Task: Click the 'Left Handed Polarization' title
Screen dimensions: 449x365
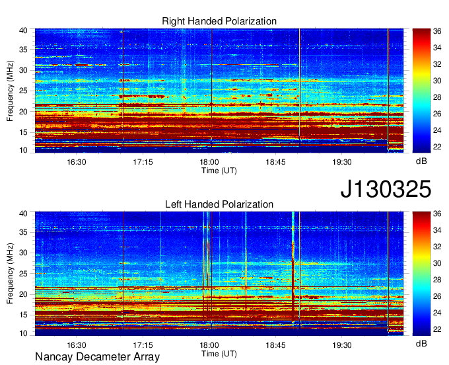Action: point(219,204)
